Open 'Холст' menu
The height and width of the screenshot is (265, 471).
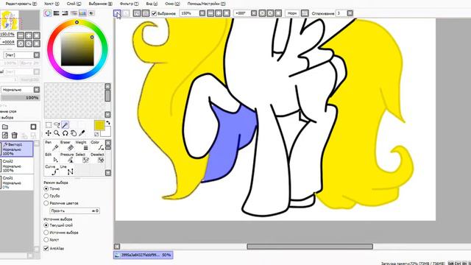(x=52, y=4)
